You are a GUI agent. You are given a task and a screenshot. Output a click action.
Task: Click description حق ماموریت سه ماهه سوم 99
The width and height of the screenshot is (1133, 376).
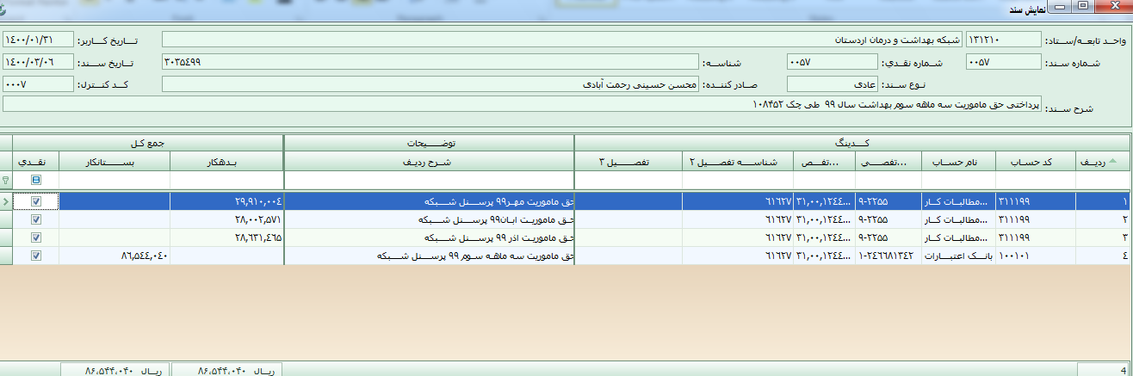click(x=429, y=256)
